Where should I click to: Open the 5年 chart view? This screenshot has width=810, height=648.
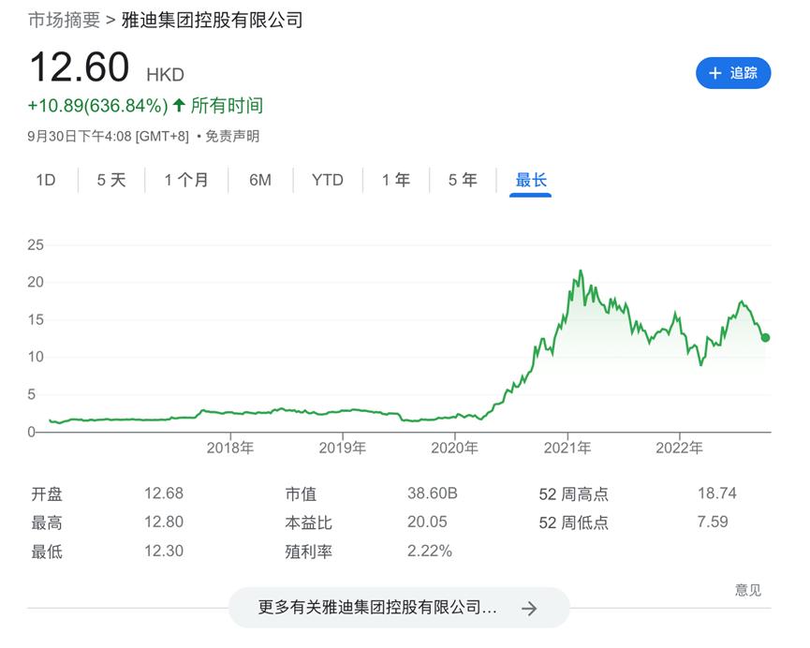point(461,180)
